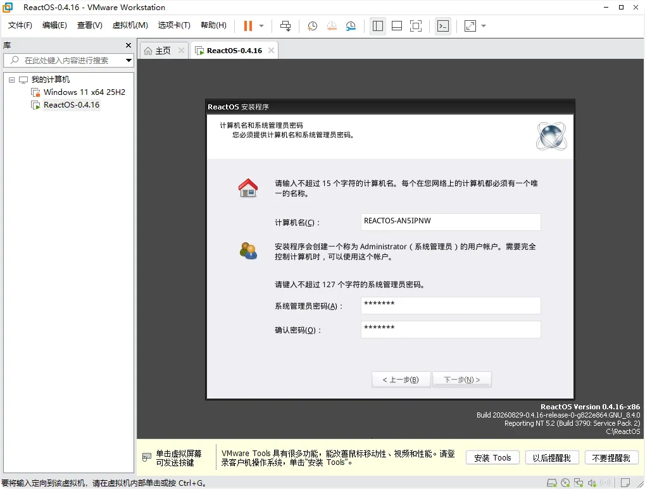Close the library panel
Image resolution: width=645 pixels, height=489 pixels.
click(x=128, y=46)
